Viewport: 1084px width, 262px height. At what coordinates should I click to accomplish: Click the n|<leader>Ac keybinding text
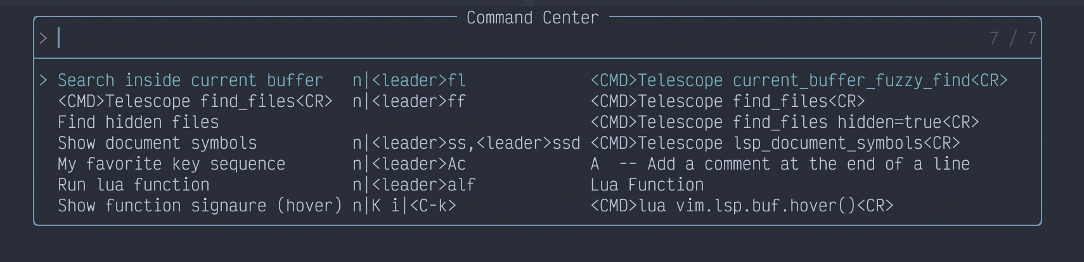pyautogui.click(x=410, y=164)
